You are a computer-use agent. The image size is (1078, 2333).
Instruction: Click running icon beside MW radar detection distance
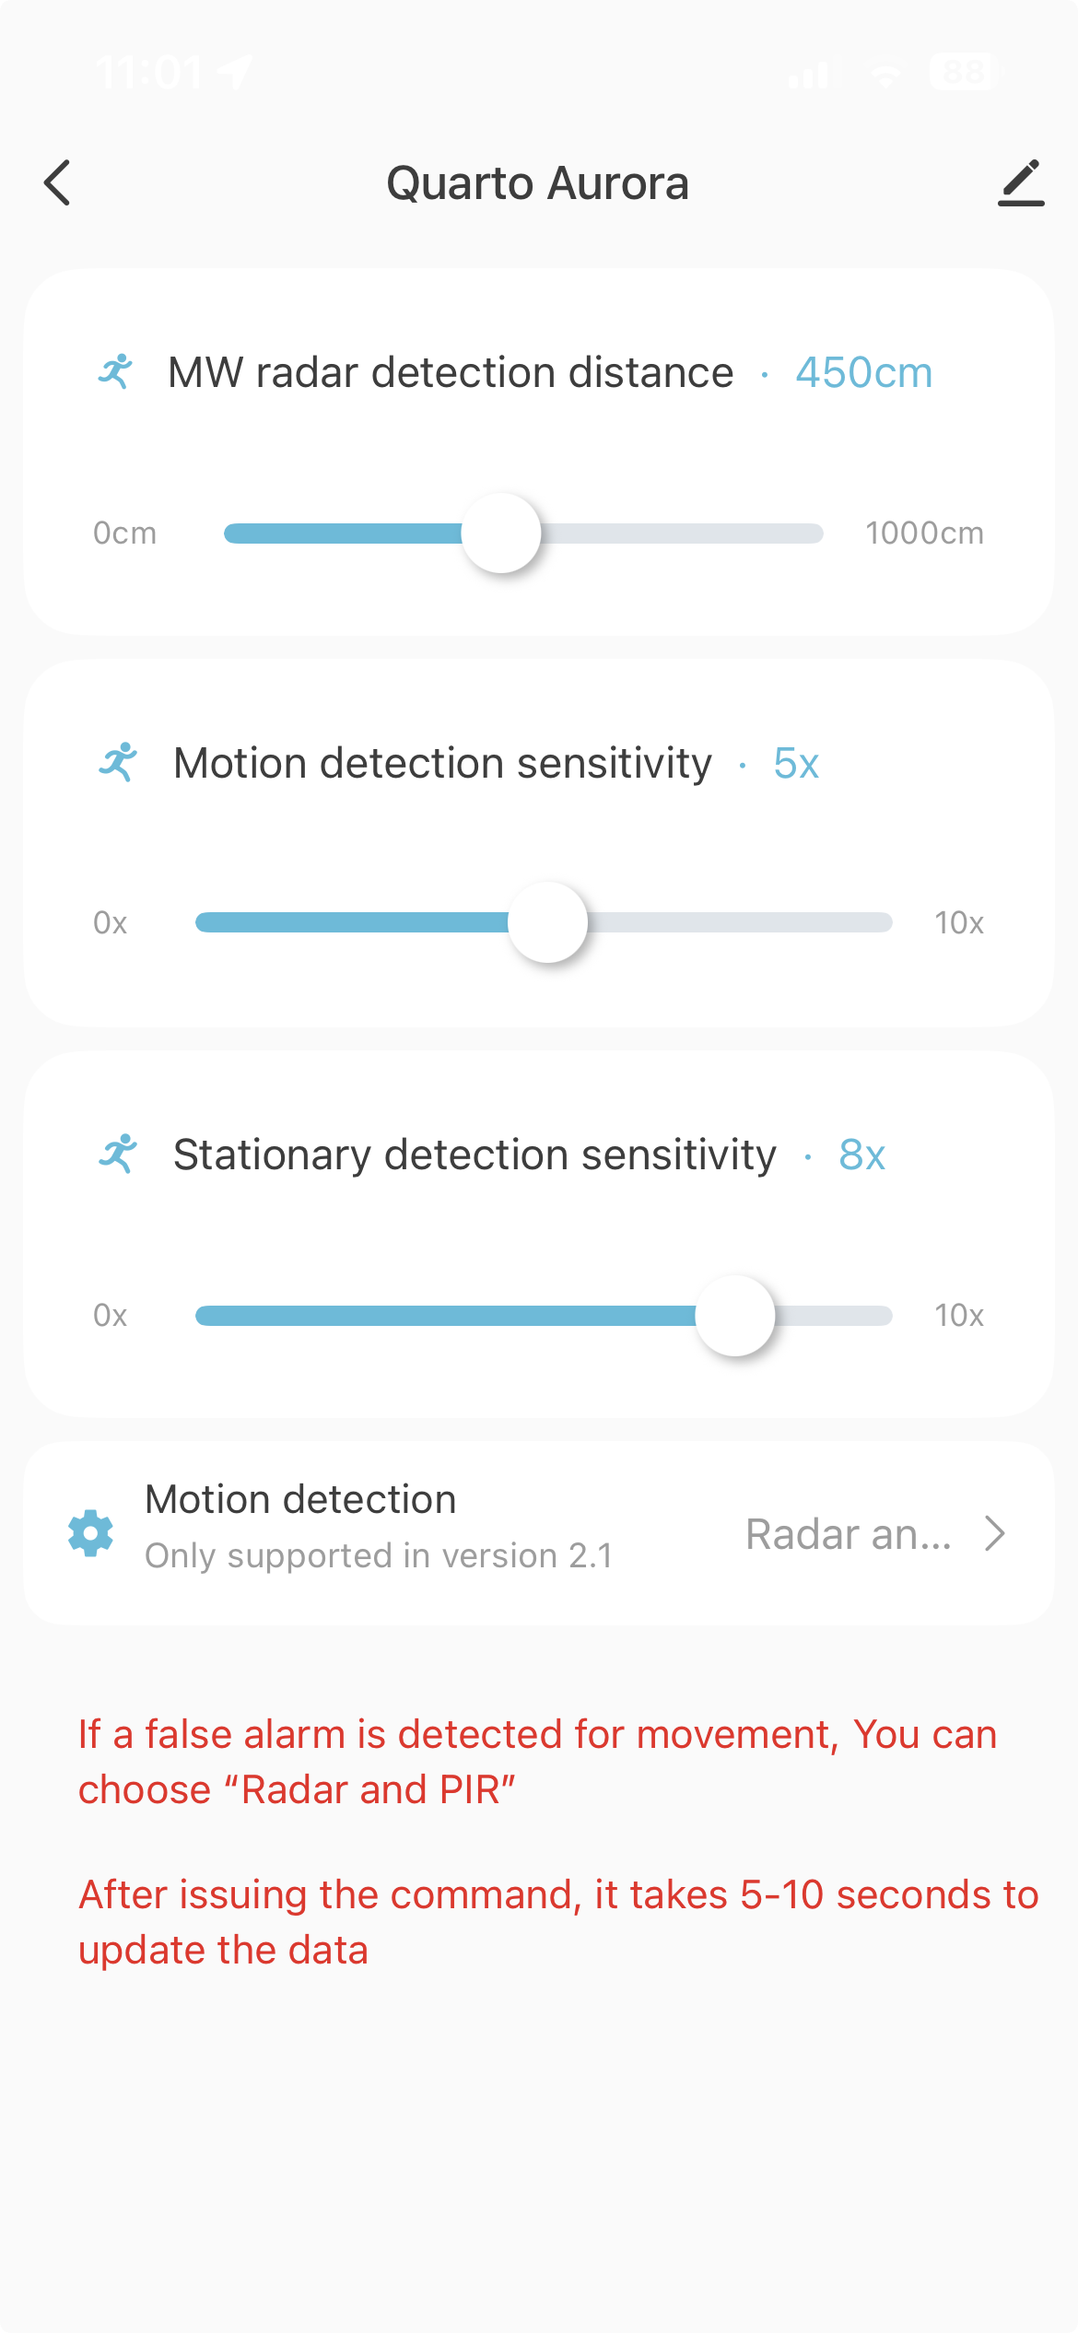[x=116, y=372]
